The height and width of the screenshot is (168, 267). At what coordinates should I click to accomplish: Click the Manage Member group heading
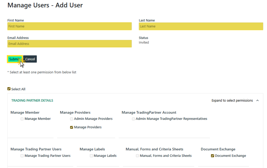pos(25,113)
